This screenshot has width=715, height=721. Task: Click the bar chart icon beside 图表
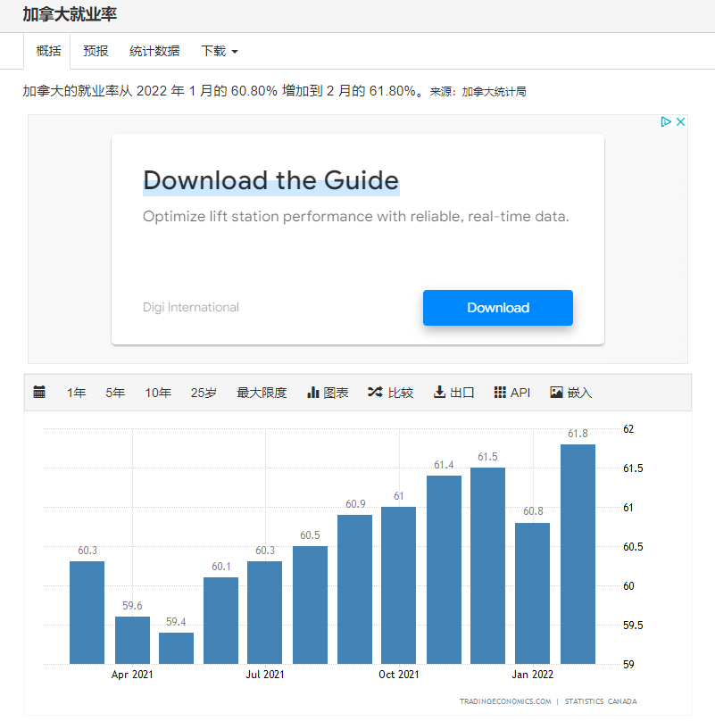pyautogui.click(x=313, y=393)
